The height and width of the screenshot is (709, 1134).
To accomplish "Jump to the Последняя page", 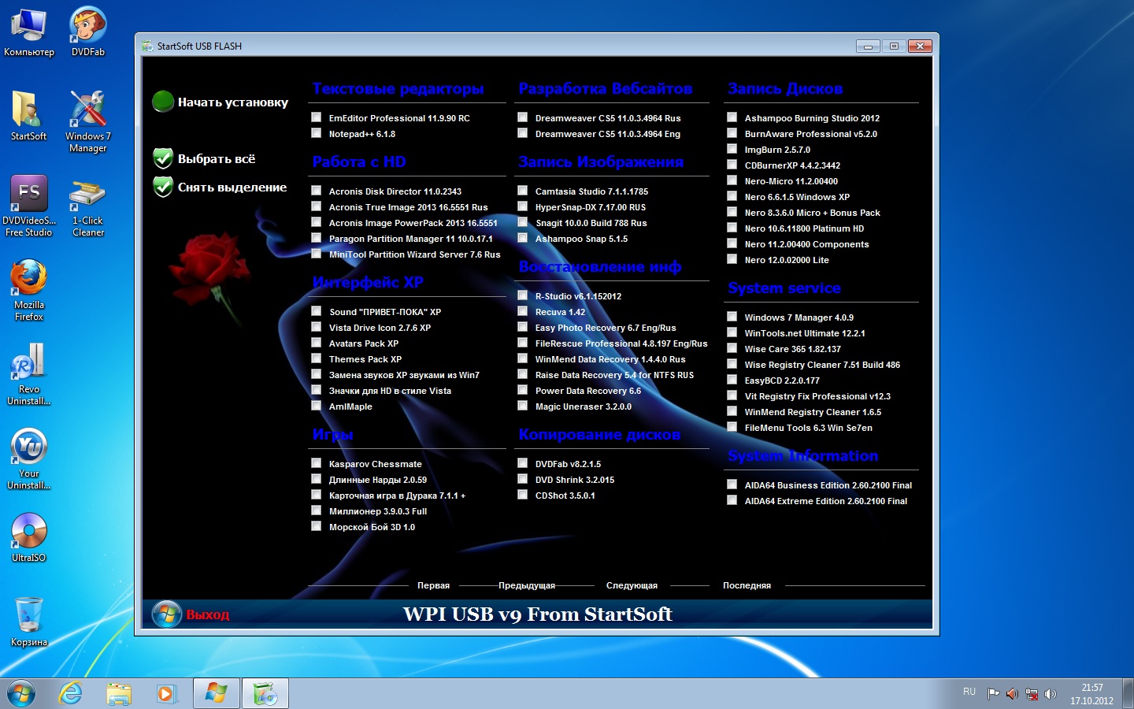I will click(x=747, y=585).
